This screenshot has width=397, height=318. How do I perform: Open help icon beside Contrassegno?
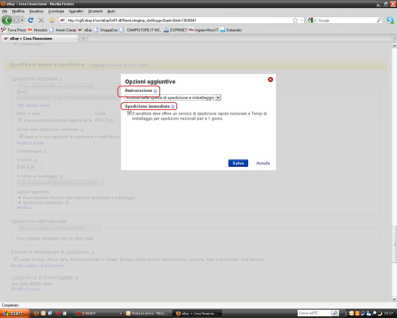tap(44, 152)
